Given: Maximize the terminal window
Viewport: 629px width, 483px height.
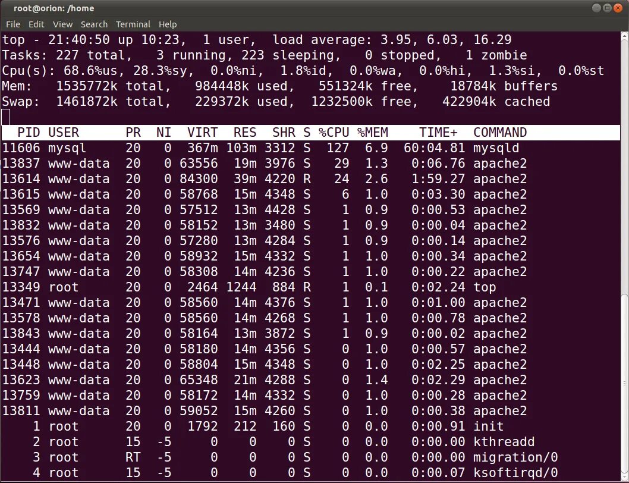Looking at the screenshot, I should click(x=607, y=8).
